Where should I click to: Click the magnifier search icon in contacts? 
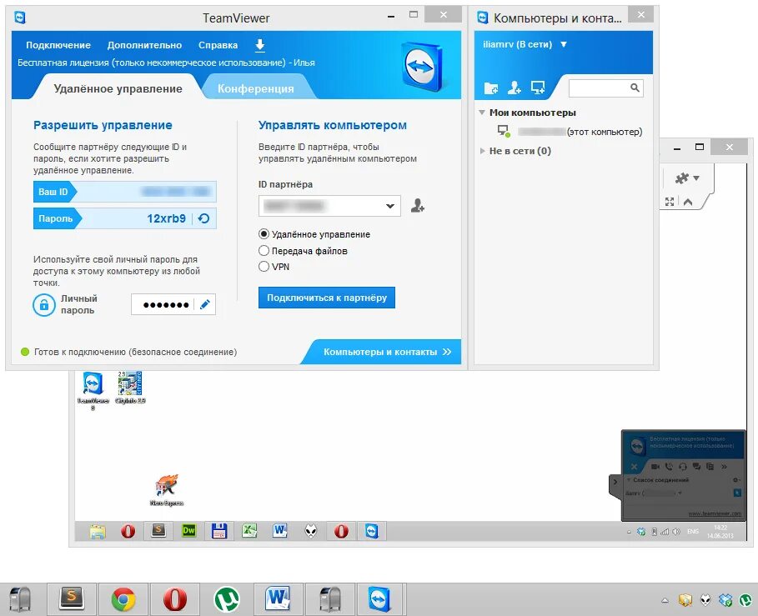[x=635, y=88]
